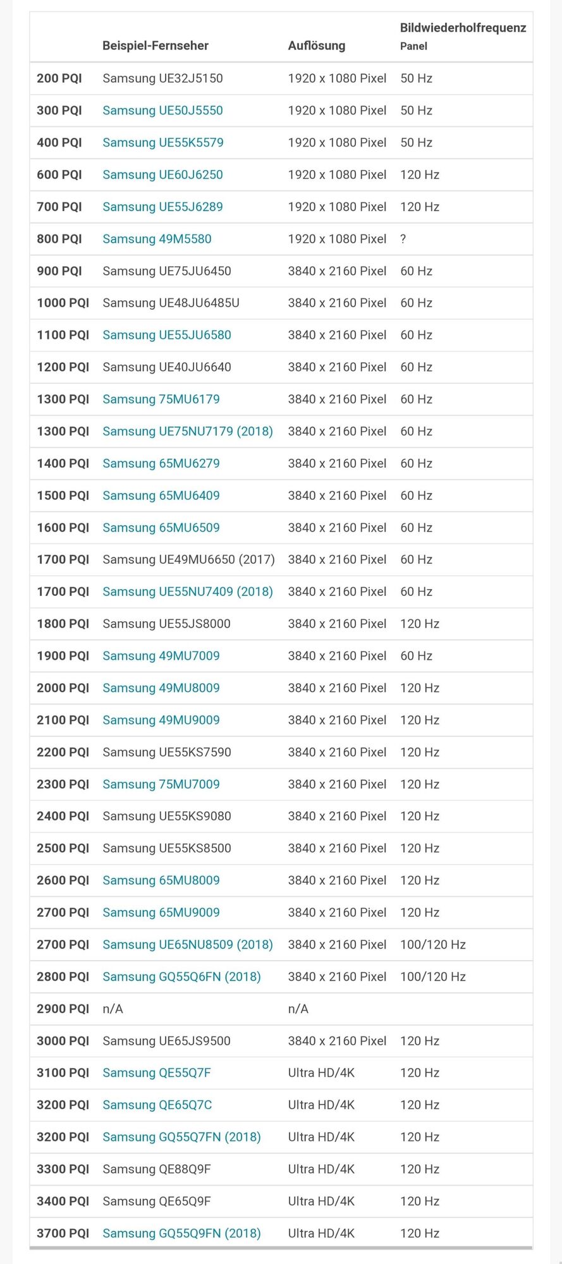Click the Beispiel-Fernseher column header
This screenshot has width=562, height=1264.
(156, 46)
